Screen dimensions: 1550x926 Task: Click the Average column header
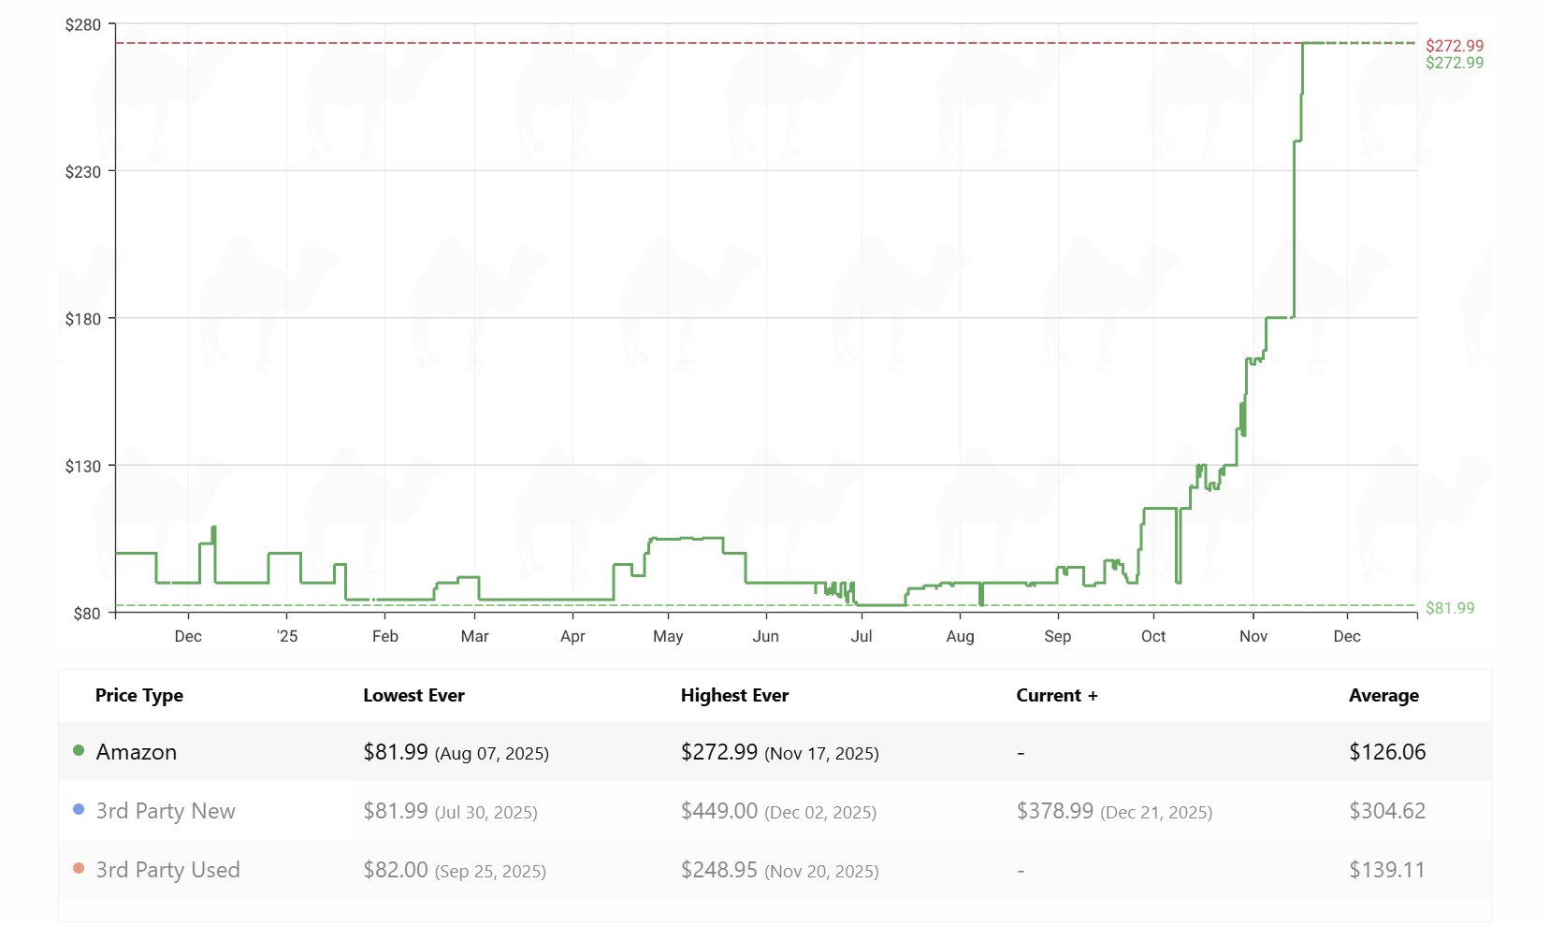1384,695
